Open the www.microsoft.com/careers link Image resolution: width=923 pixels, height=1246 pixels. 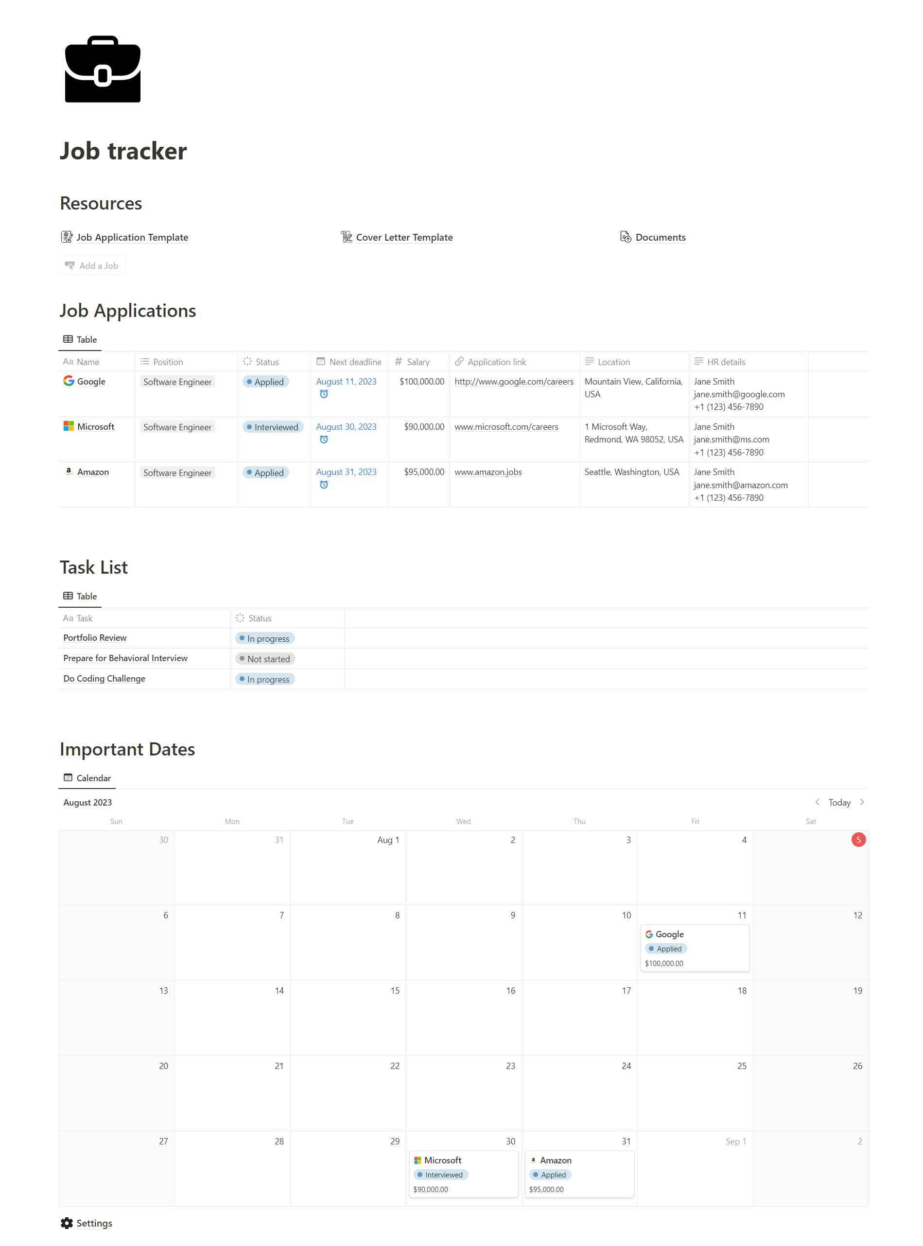[506, 426]
